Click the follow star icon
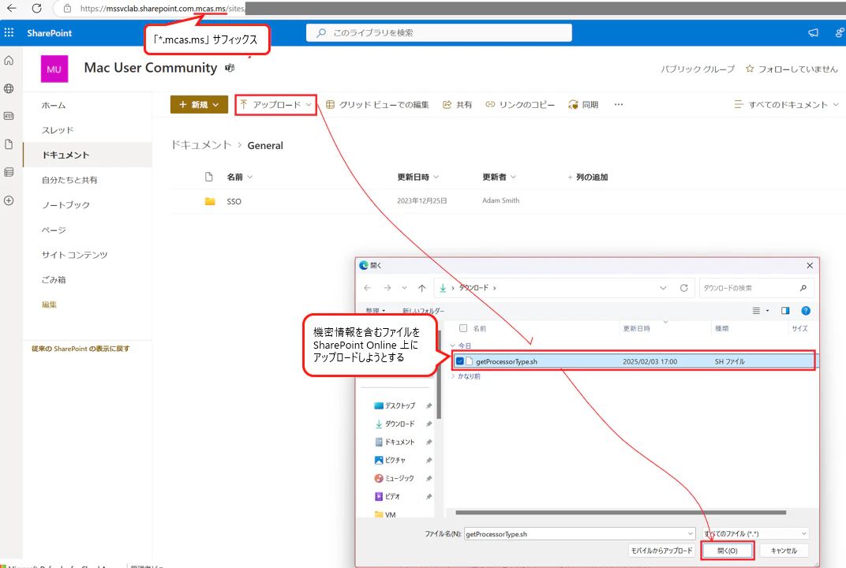 click(750, 69)
